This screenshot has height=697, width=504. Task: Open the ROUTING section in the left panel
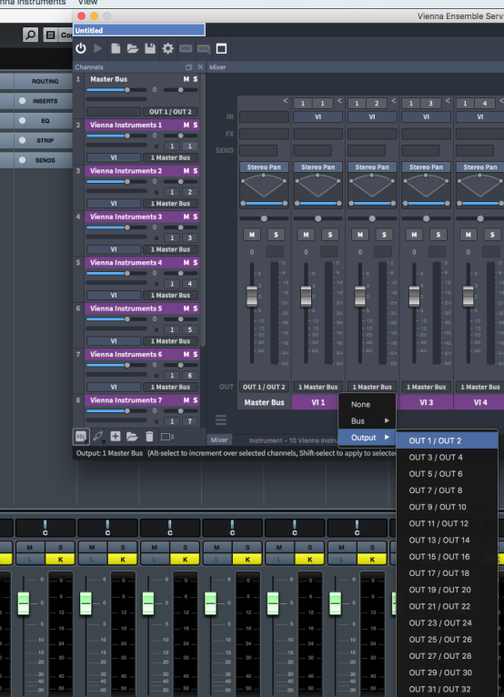[45, 81]
